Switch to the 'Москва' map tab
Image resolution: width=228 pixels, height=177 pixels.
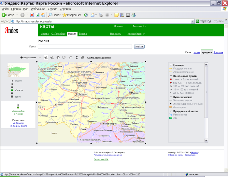(44, 34)
